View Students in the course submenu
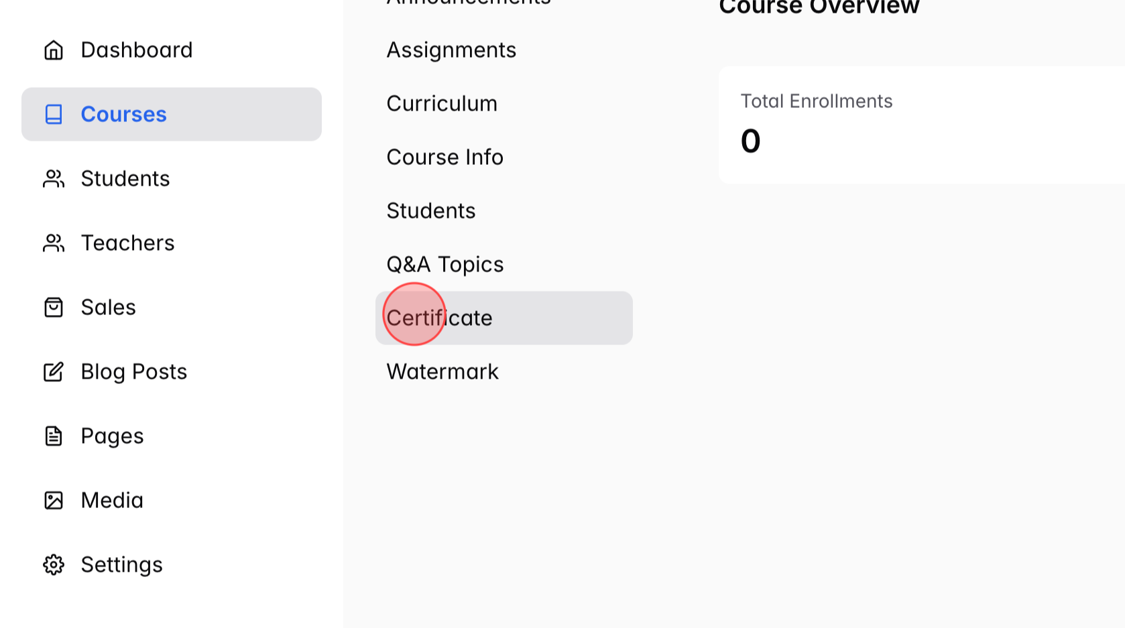 coord(431,210)
